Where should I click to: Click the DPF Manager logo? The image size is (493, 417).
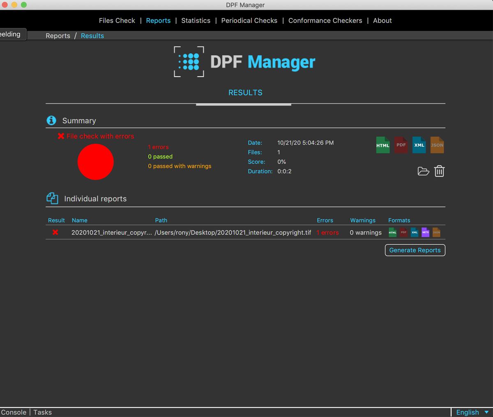245,62
